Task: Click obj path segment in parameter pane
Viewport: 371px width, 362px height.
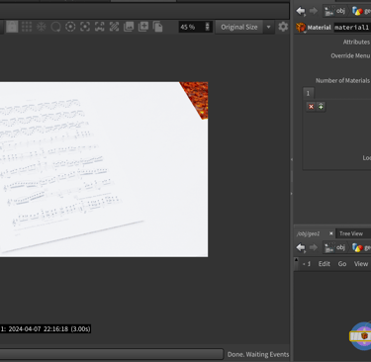Action: (335, 11)
